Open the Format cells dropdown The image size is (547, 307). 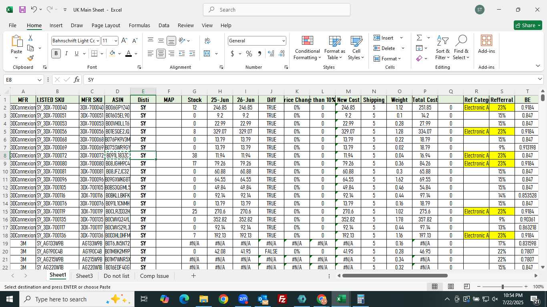[x=387, y=59]
